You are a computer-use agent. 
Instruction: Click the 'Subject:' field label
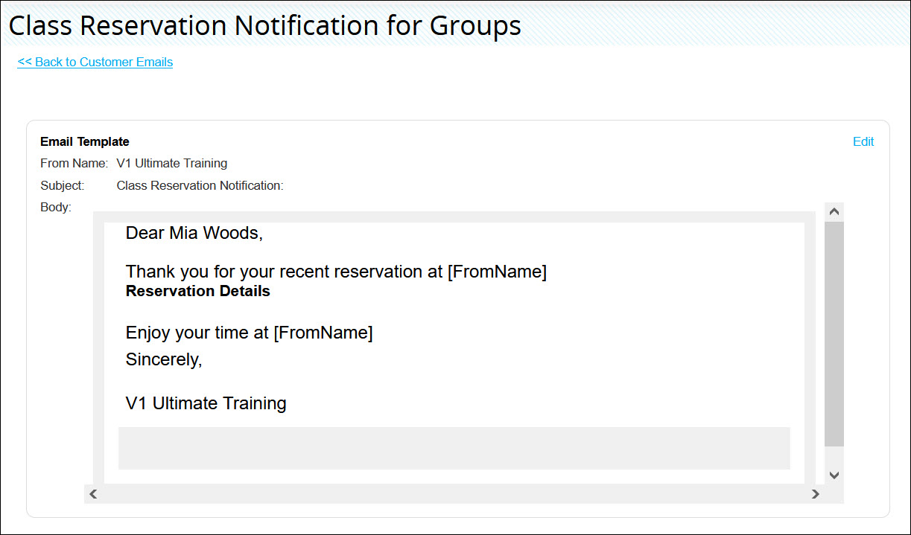tap(63, 185)
